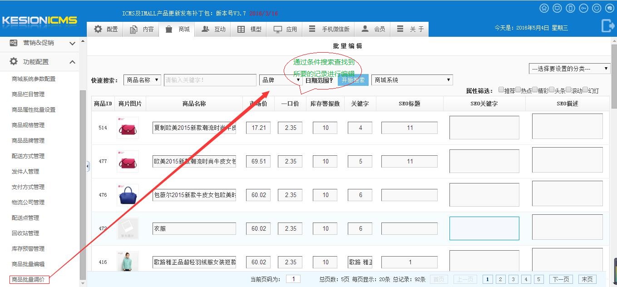Tick the 热点 filter checkbox
Viewport: 617px width, 287px height.
518,90
